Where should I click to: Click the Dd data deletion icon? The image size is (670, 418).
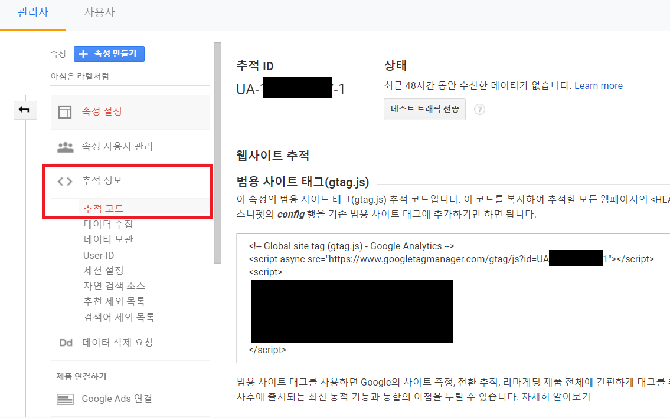coord(66,343)
